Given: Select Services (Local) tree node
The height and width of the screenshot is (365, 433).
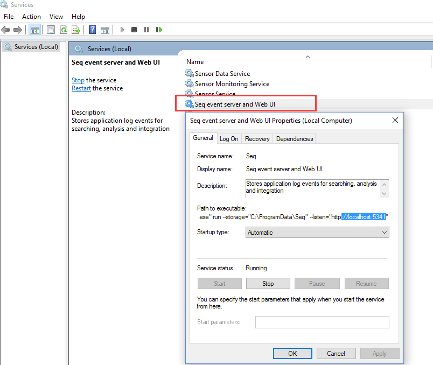Looking at the screenshot, I should (x=31, y=47).
